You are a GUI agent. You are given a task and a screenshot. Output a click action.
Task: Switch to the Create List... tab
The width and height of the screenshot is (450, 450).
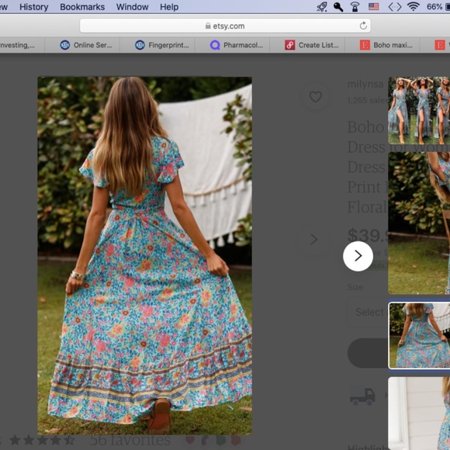[307, 45]
